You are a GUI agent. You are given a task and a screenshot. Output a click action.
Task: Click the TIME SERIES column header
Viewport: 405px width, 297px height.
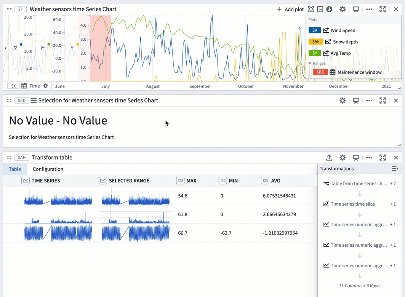pos(46,180)
